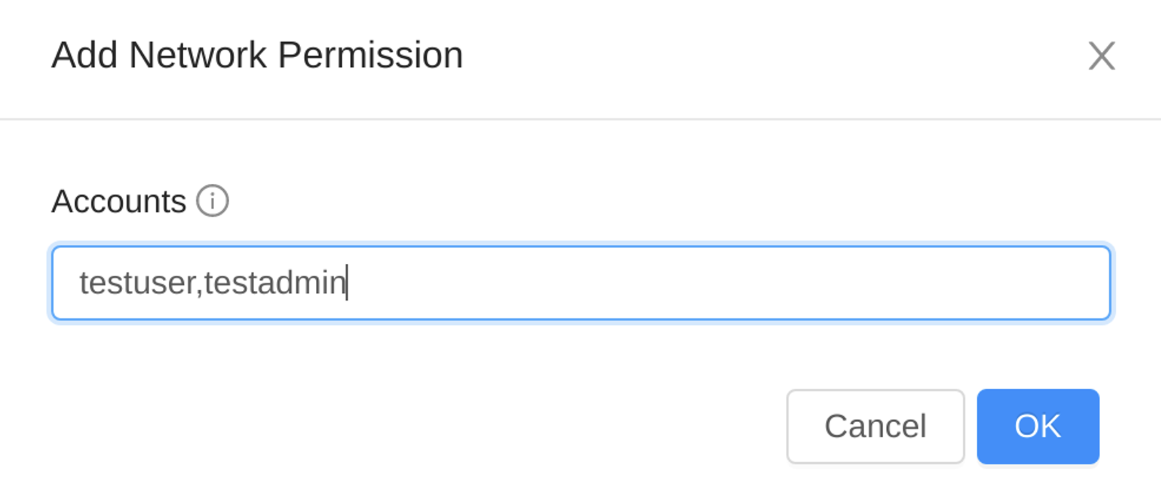
Task: Click the word testadmin in the field
Action: point(274,283)
